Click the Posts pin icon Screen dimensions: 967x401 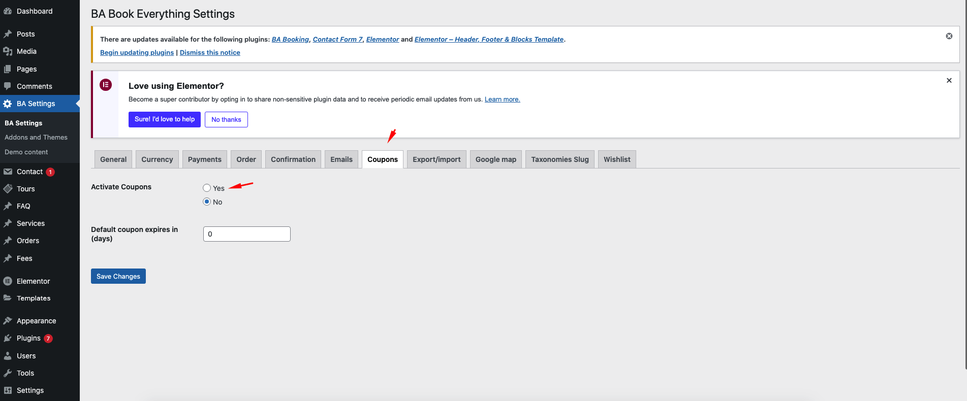(8, 34)
